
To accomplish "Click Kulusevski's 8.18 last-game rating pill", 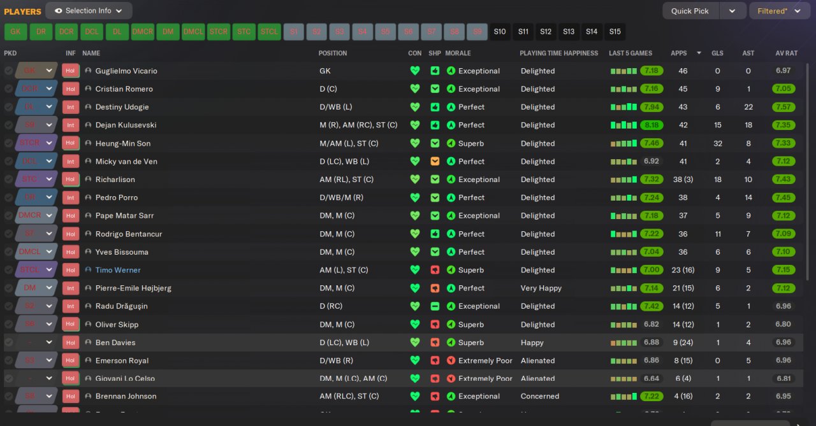I will 652,125.
